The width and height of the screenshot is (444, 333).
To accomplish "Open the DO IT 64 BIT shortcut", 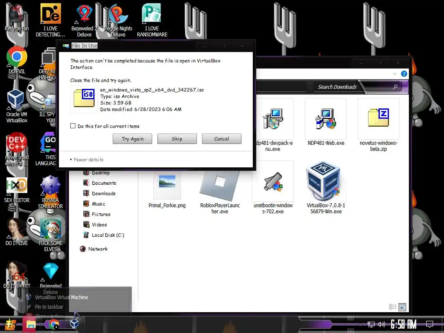I will click(17, 274).
